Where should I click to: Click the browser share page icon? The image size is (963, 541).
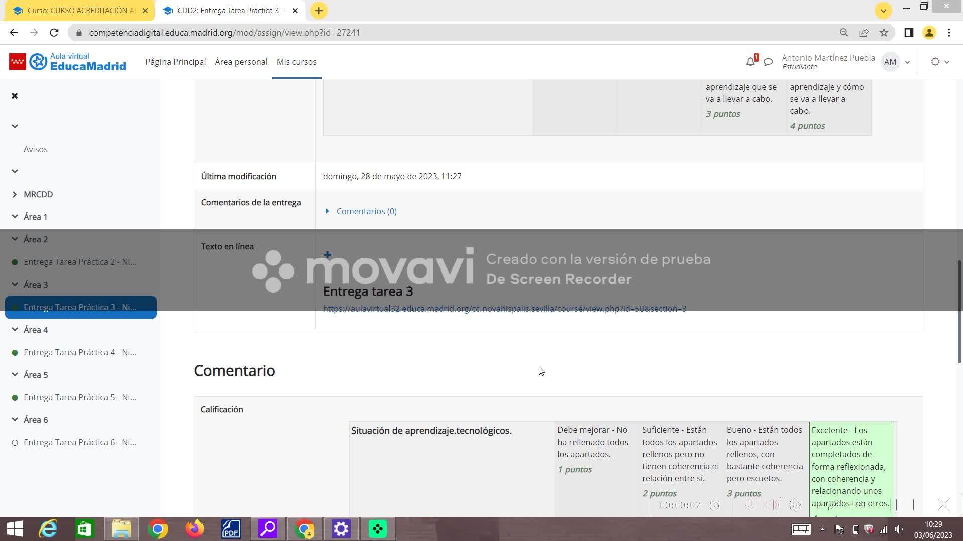pos(864,33)
